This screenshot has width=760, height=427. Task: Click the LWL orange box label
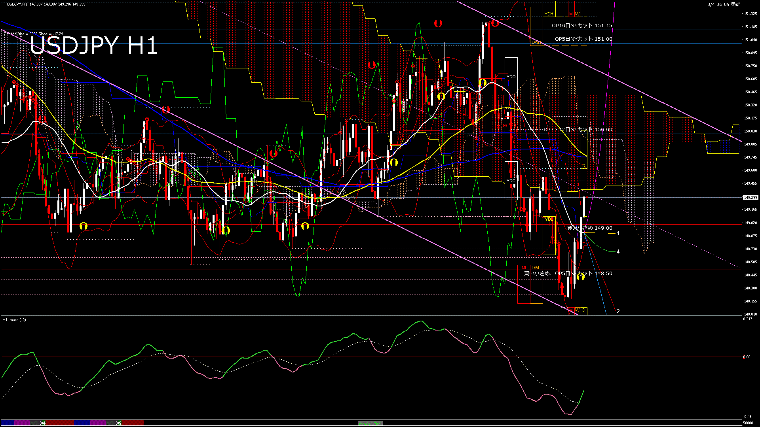tap(536, 268)
